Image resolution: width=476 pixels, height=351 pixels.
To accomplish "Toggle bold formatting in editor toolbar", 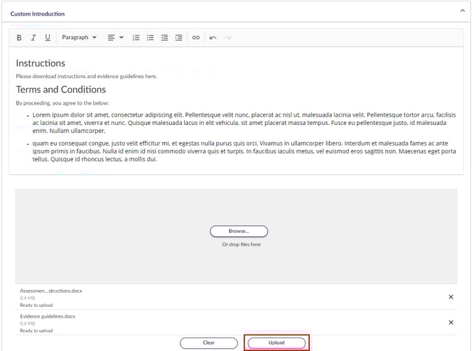I will click(x=19, y=38).
